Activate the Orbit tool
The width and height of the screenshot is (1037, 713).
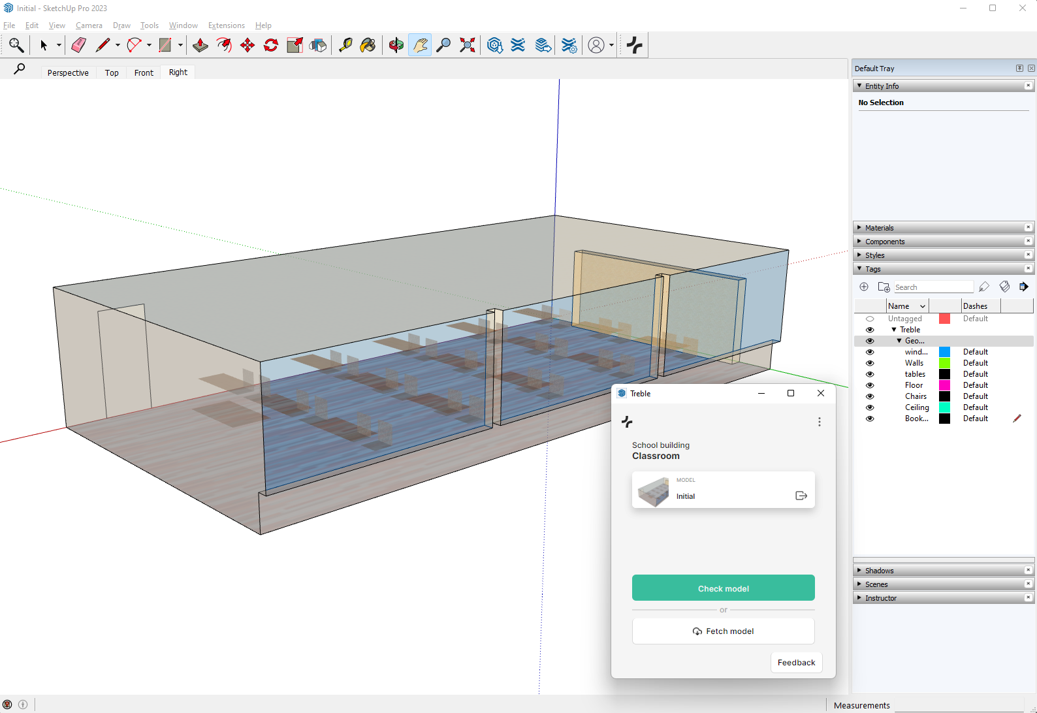coord(396,45)
